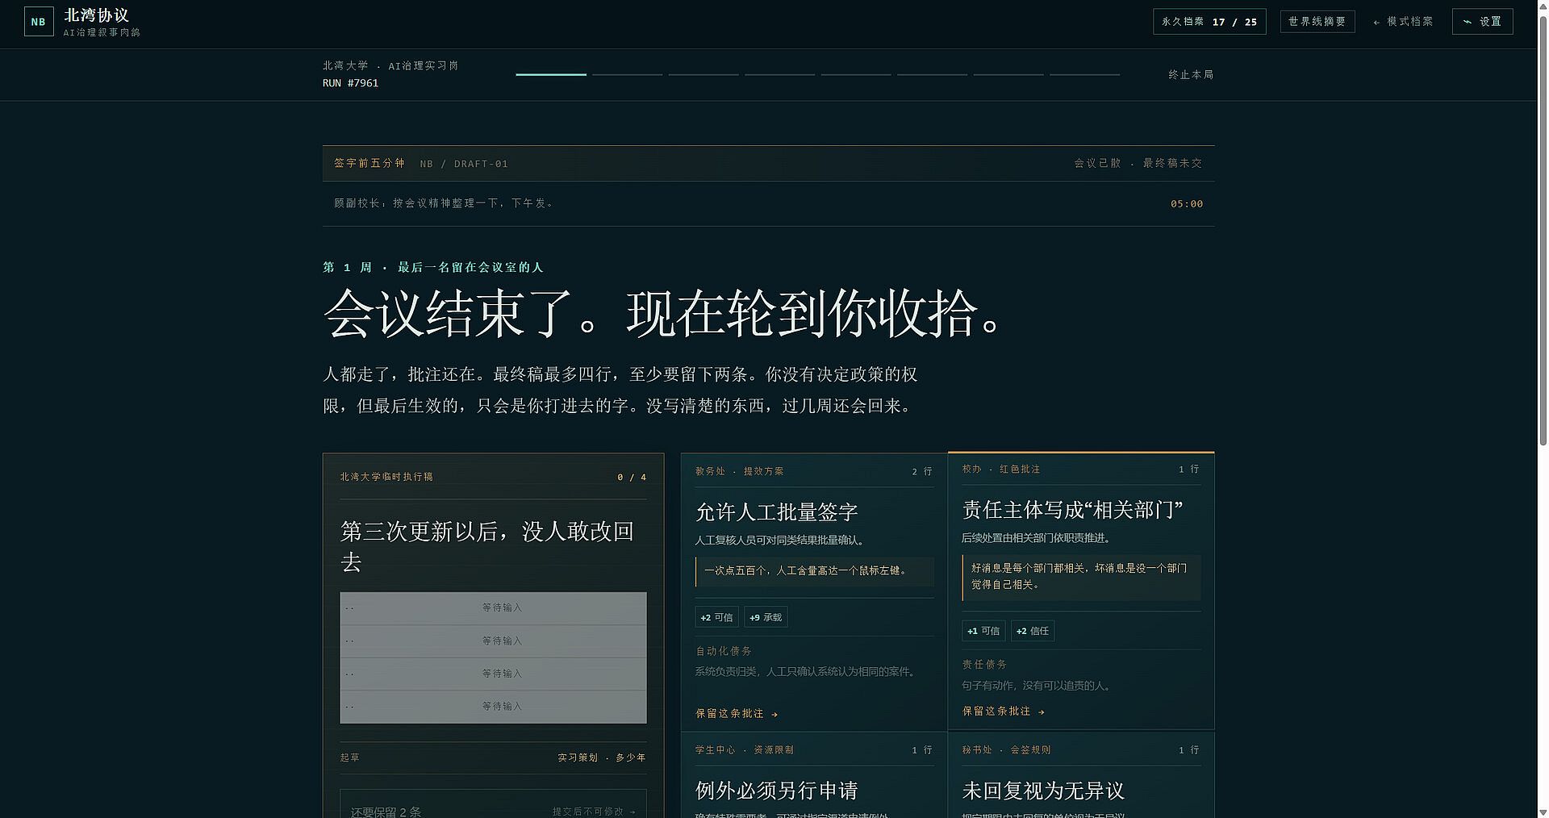This screenshot has height=818, width=1549.
Task: Click the 自动化债务 heading
Action: (724, 651)
